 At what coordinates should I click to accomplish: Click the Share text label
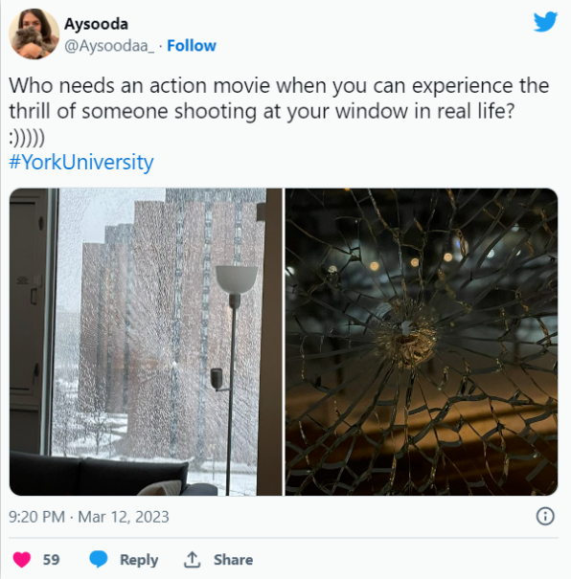point(233,560)
